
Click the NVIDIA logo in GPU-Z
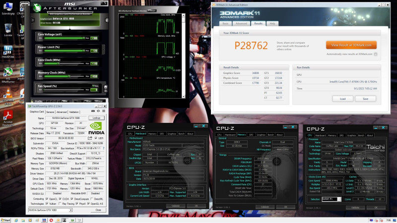click(x=96, y=128)
